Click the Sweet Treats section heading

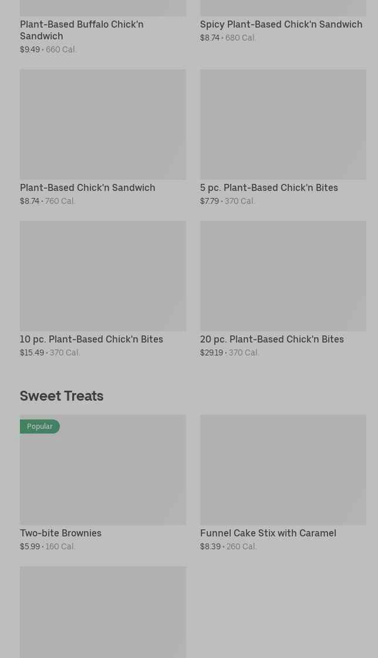62,395
